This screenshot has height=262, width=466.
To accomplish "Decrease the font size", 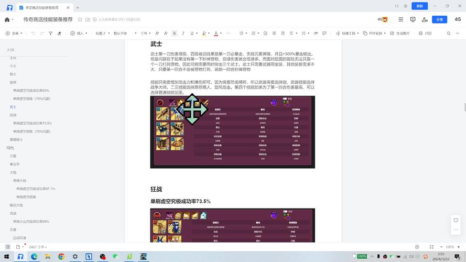I will [166, 33].
